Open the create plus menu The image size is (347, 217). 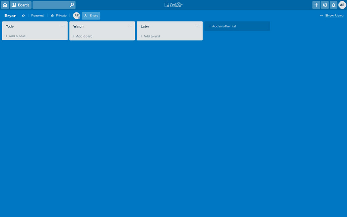316,5
